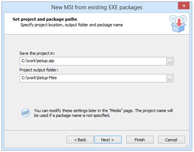The image size is (194, 152).
Task: Abort the wizard using Cancel button
Action: tap(171, 140)
